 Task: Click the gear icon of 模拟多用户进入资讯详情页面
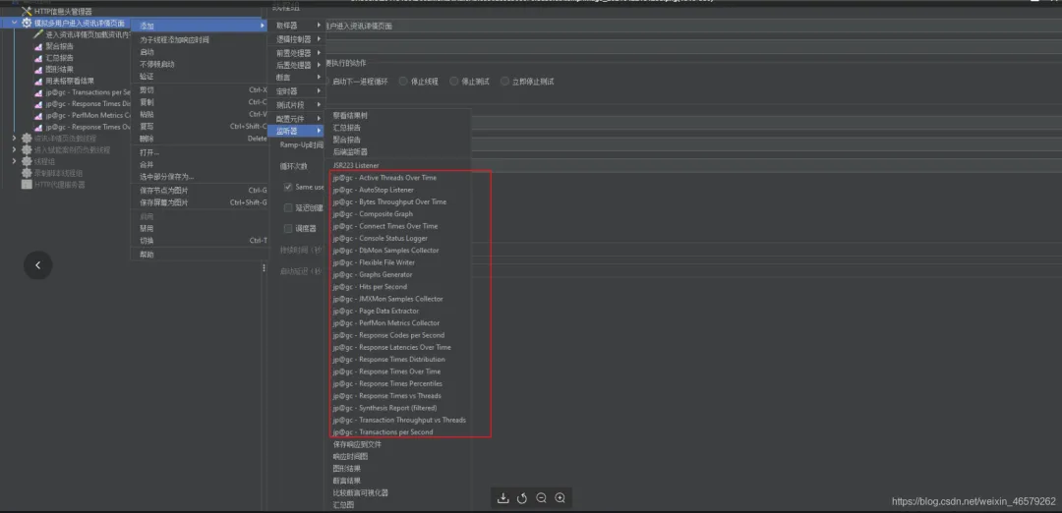click(28, 23)
